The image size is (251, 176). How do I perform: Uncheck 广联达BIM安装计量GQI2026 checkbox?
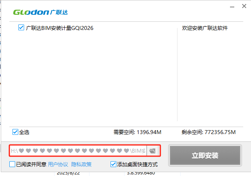point(21,28)
